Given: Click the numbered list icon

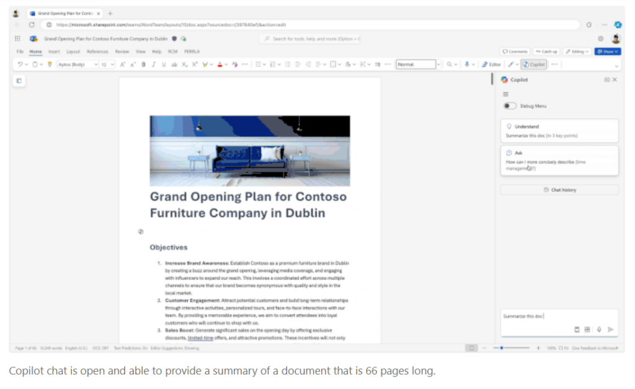Looking at the screenshot, I should tap(273, 65).
